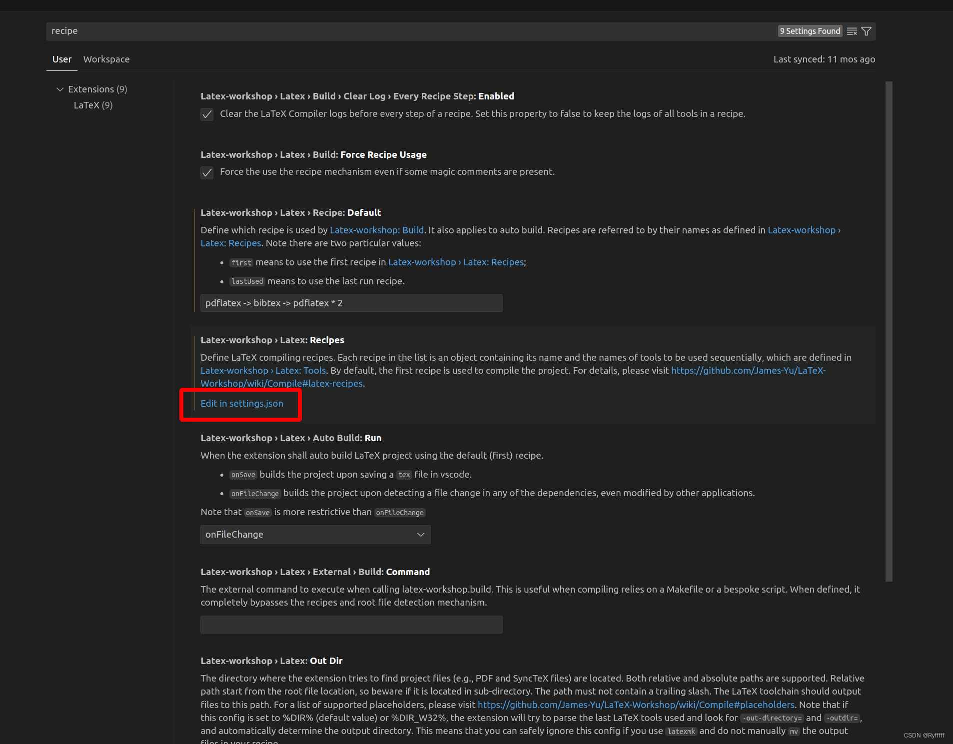Screen dimensions: 953x744
Task: Click Latex: Recipes link in first bullet
Action: pyautogui.click(x=456, y=262)
